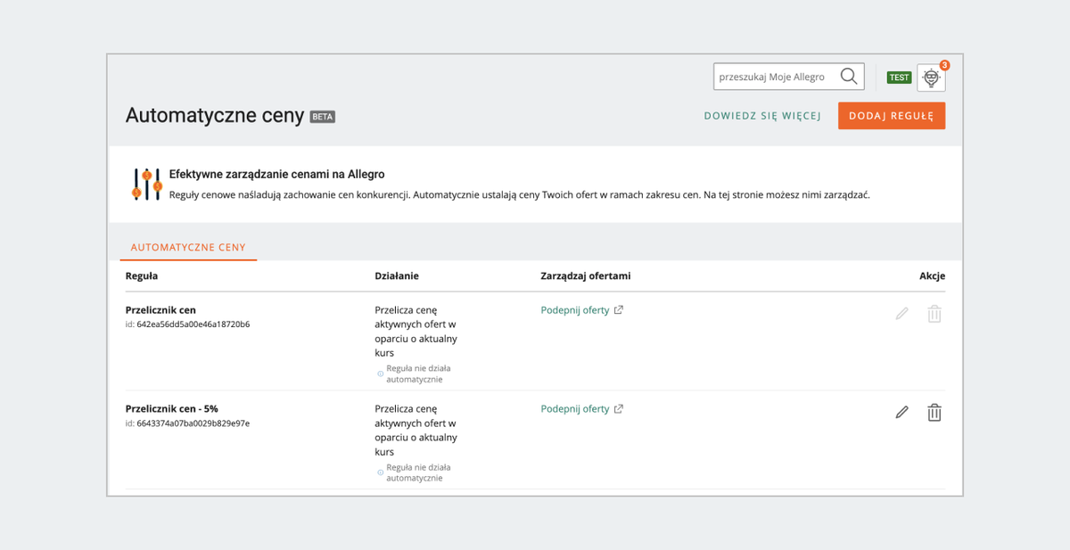Click Reguła nie działa automatycznie in second row
The image size is (1070, 550).
point(418,472)
